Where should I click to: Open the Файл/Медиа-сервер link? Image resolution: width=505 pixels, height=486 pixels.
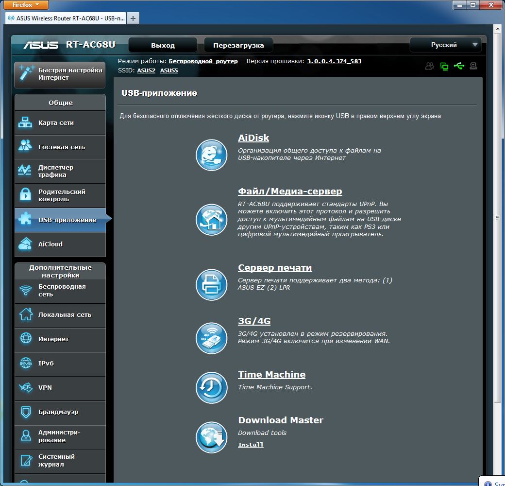tap(290, 191)
